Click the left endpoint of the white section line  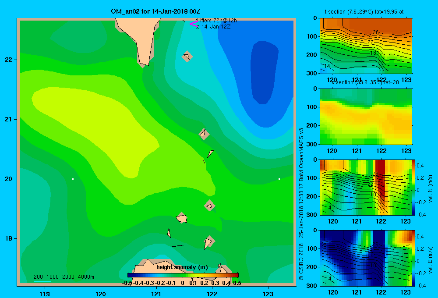[73, 179]
